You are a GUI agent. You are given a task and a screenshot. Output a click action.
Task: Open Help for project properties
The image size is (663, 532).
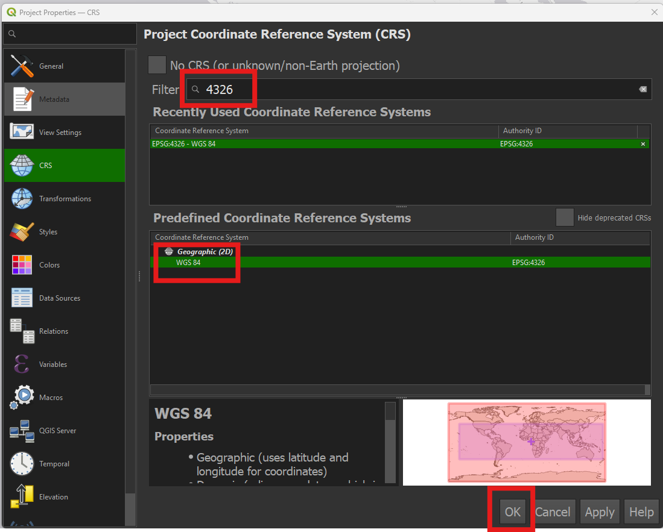click(x=641, y=512)
